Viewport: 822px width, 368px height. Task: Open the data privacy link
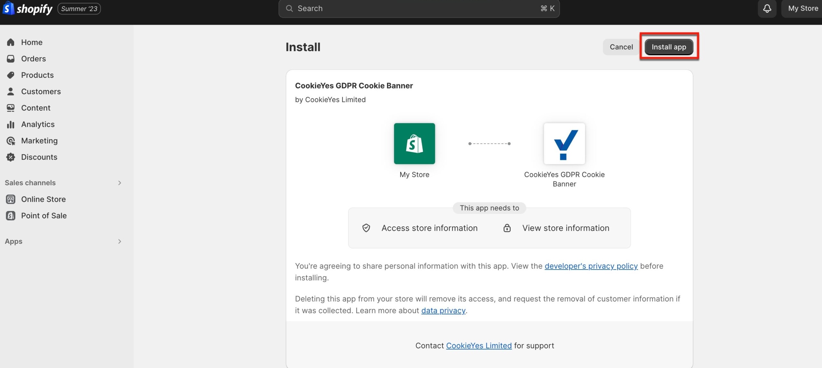(443, 310)
